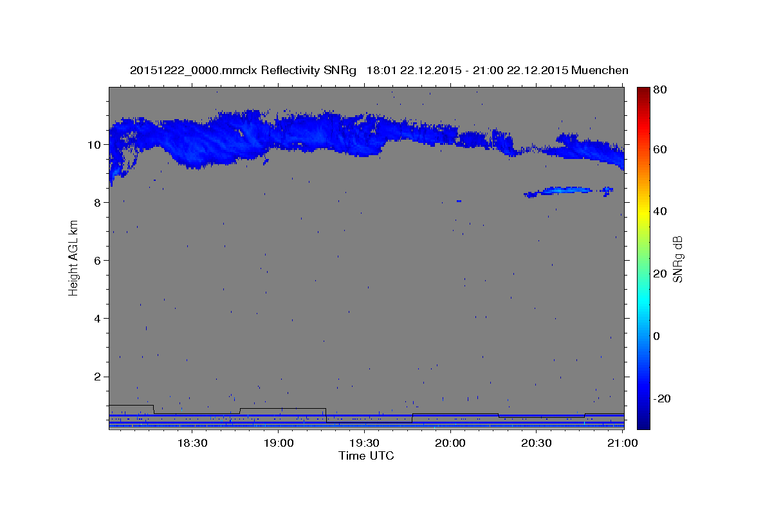Click the 'Time UTC' axis label

click(x=366, y=456)
